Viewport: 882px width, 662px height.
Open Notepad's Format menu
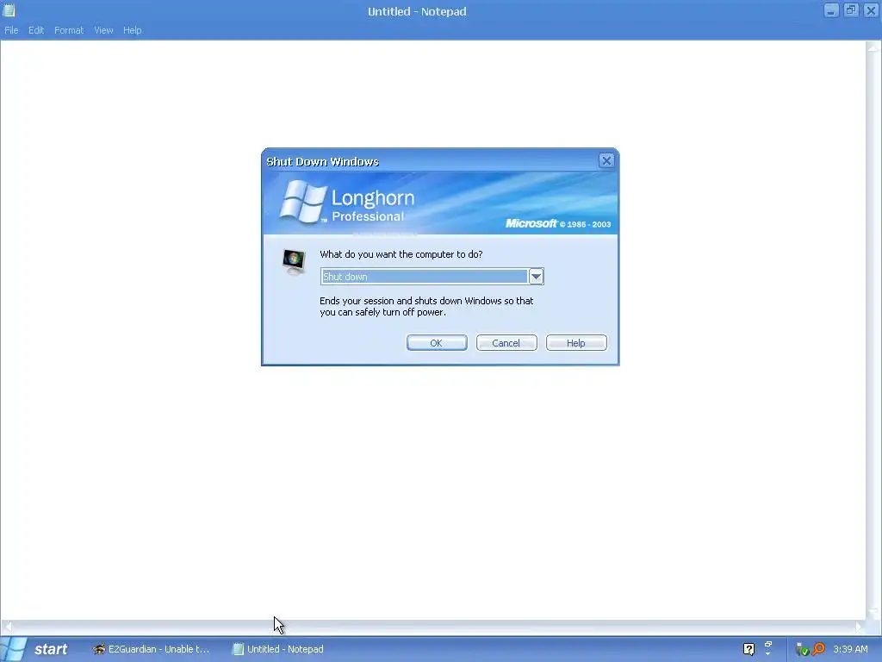click(x=69, y=30)
